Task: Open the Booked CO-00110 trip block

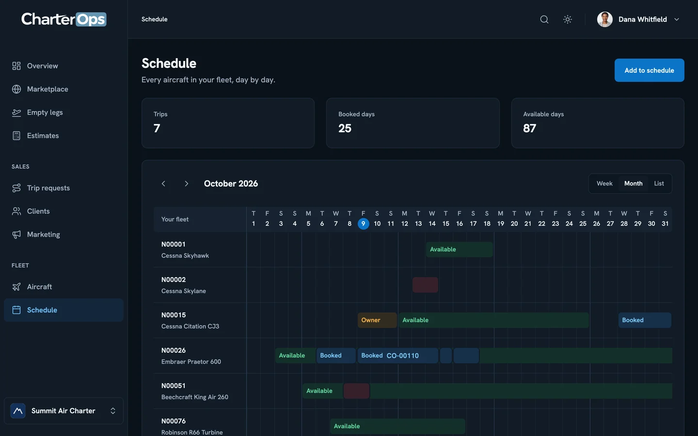Action: pyautogui.click(x=398, y=356)
